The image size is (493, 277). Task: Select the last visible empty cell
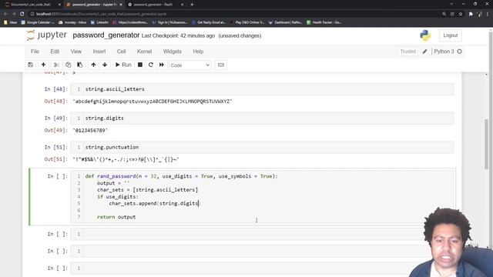[x=262, y=268]
